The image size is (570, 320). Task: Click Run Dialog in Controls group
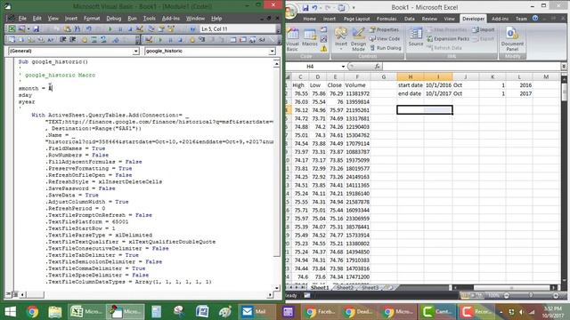click(386, 48)
